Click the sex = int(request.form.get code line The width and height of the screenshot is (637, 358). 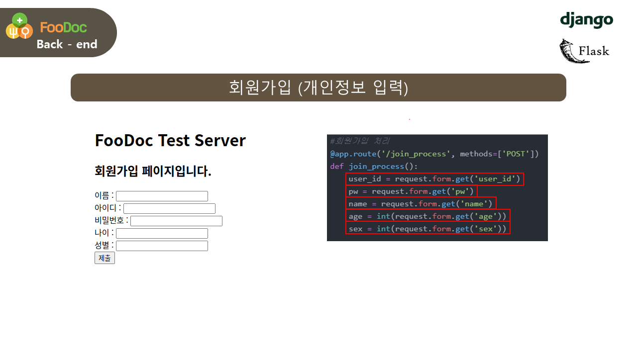click(427, 229)
